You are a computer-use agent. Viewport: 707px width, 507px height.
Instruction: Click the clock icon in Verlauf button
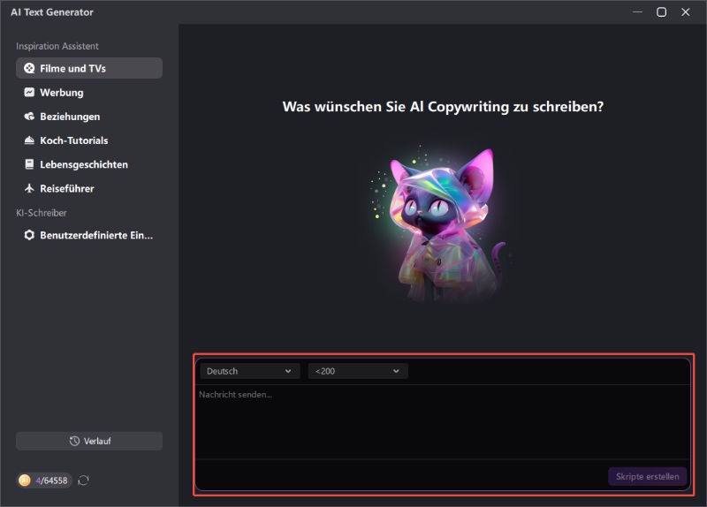(x=74, y=442)
